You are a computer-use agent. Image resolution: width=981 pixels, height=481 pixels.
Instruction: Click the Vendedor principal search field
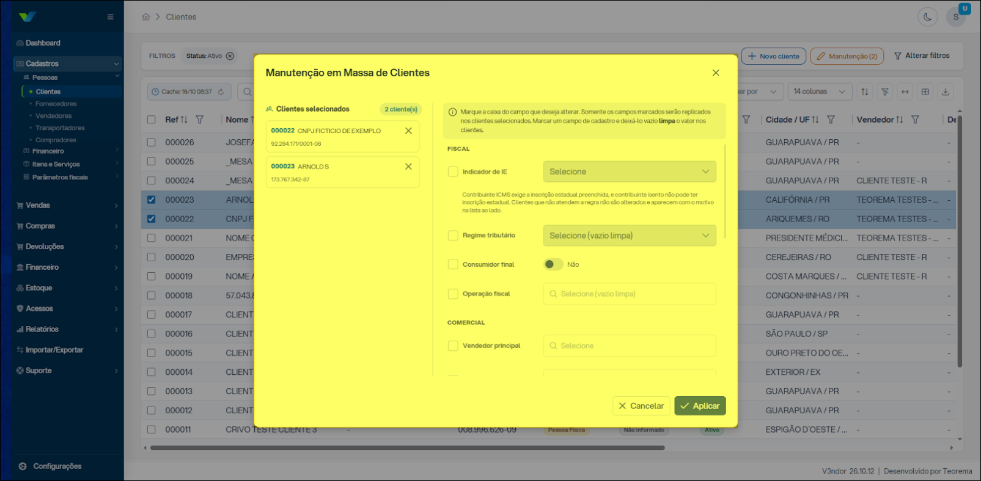coord(630,345)
